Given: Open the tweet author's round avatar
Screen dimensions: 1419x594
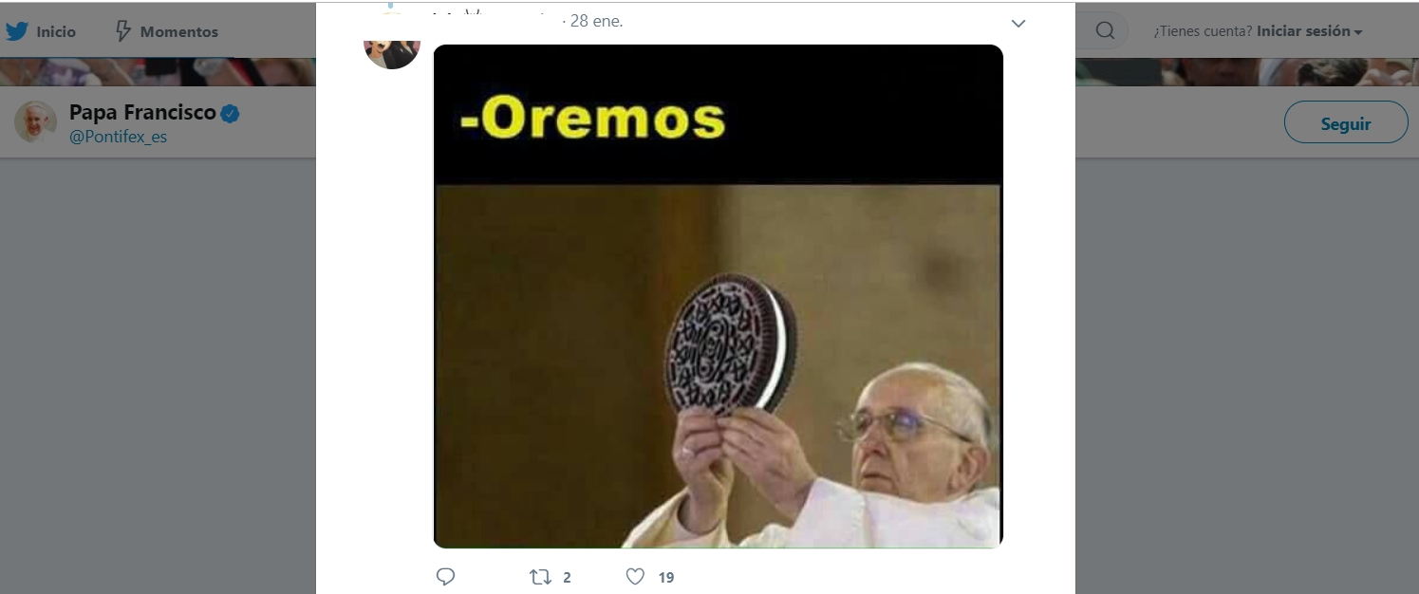Looking at the screenshot, I should (392, 44).
